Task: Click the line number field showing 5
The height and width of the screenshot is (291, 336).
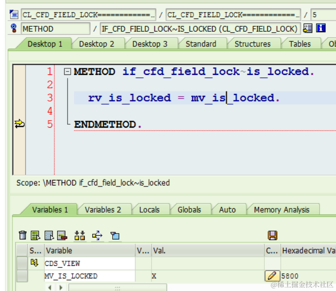Action: point(323,15)
